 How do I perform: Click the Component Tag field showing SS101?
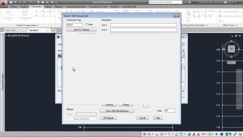tap(74, 25)
